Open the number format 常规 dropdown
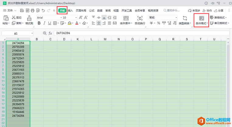Viewport: 232px width, 127px height. pos(176,18)
